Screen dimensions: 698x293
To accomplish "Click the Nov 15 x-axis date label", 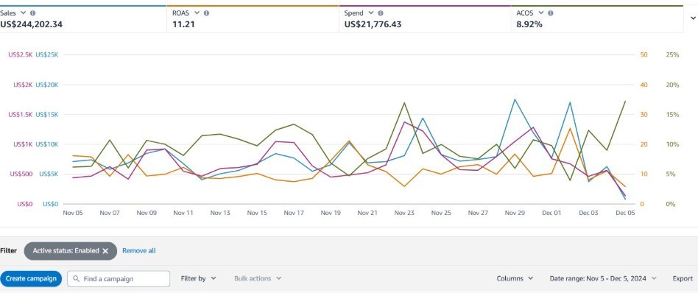I will (257, 213).
